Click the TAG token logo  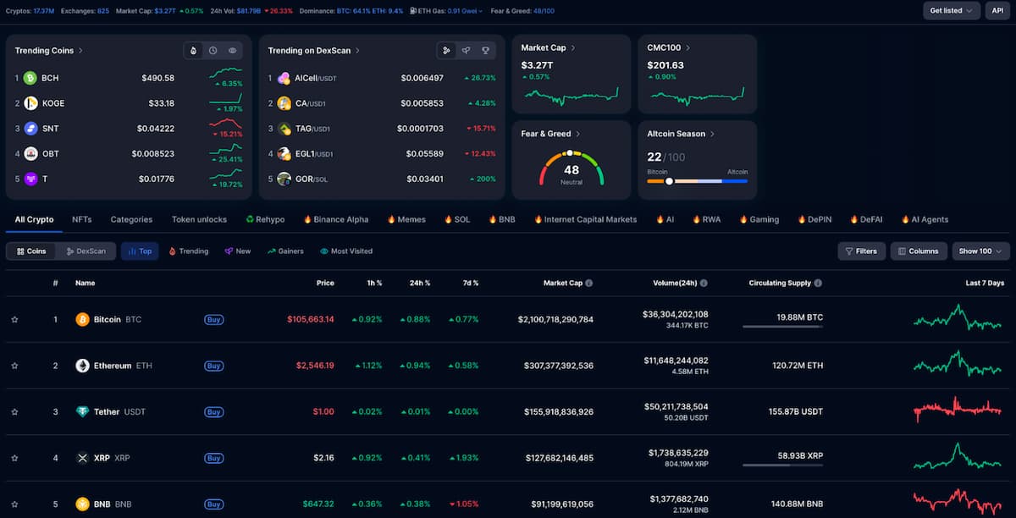coord(284,129)
